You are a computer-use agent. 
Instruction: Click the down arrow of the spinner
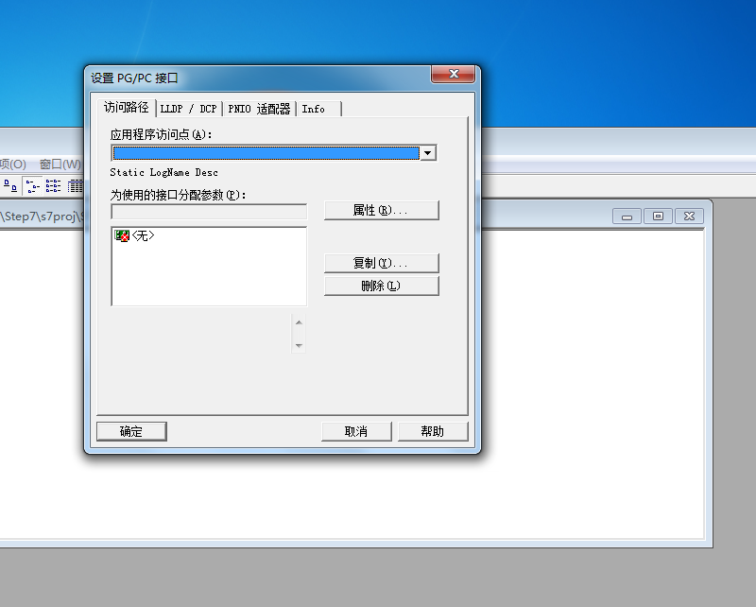click(x=299, y=345)
